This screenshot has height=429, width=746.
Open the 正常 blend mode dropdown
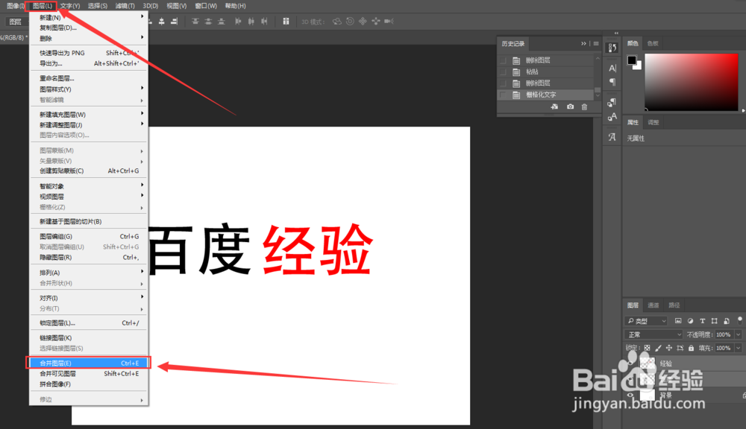653,334
